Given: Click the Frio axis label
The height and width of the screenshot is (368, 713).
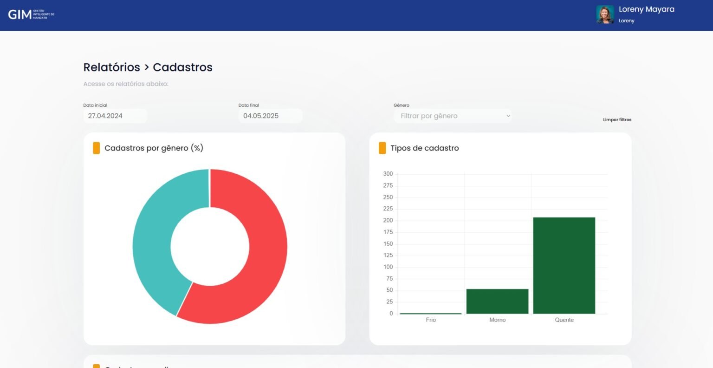Looking at the screenshot, I should (430, 320).
